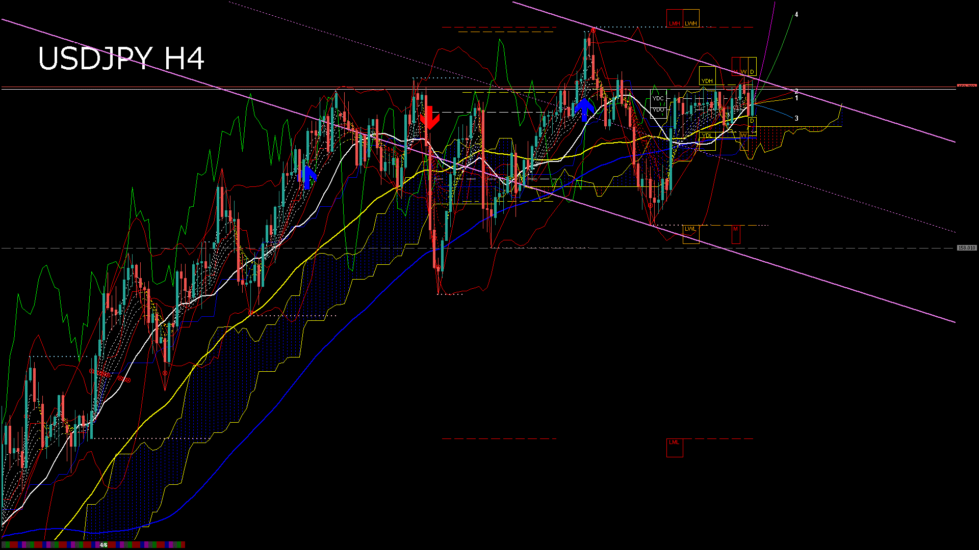Click the rightmost blue up arrow signal
The height and width of the screenshot is (550, 979).
584,109
